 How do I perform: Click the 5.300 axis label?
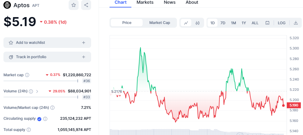[294, 48]
